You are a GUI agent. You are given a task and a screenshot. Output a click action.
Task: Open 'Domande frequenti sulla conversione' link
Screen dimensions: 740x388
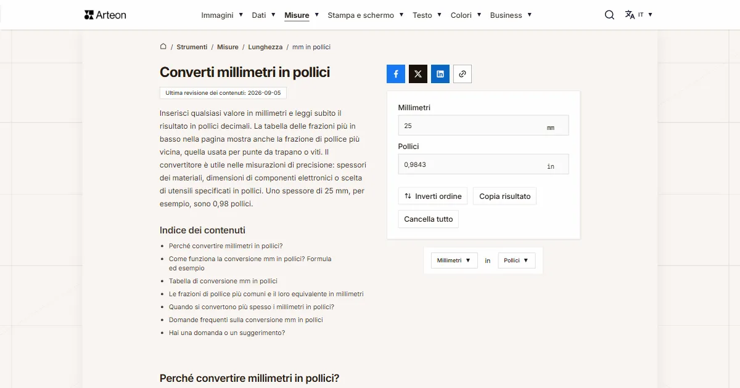[x=246, y=320]
